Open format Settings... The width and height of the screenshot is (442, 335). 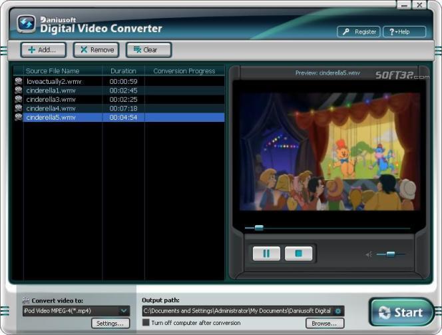tap(110, 323)
